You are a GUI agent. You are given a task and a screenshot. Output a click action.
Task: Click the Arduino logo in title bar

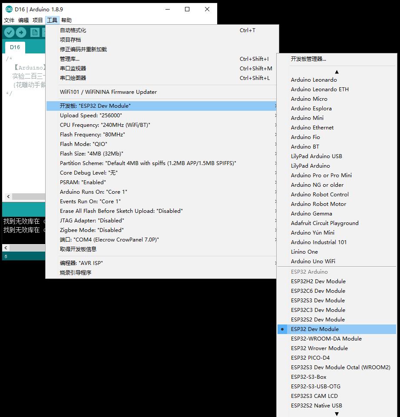[9, 9]
